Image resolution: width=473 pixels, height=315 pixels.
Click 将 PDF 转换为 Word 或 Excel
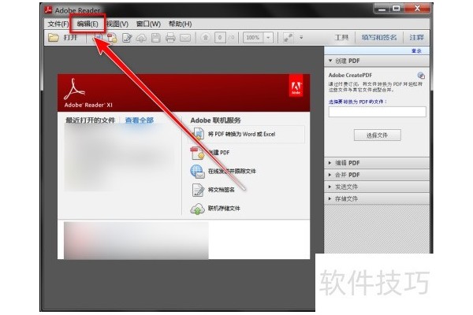click(x=242, y=134)
